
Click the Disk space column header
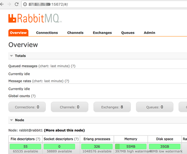tap(164, 139)
